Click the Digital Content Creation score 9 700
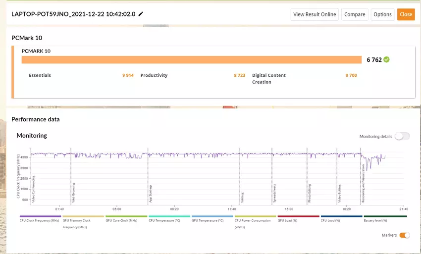The image size is (421, 254). [x=351, y=76]
